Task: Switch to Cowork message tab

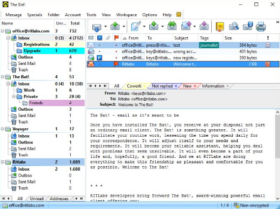Action: pos(134,86)
